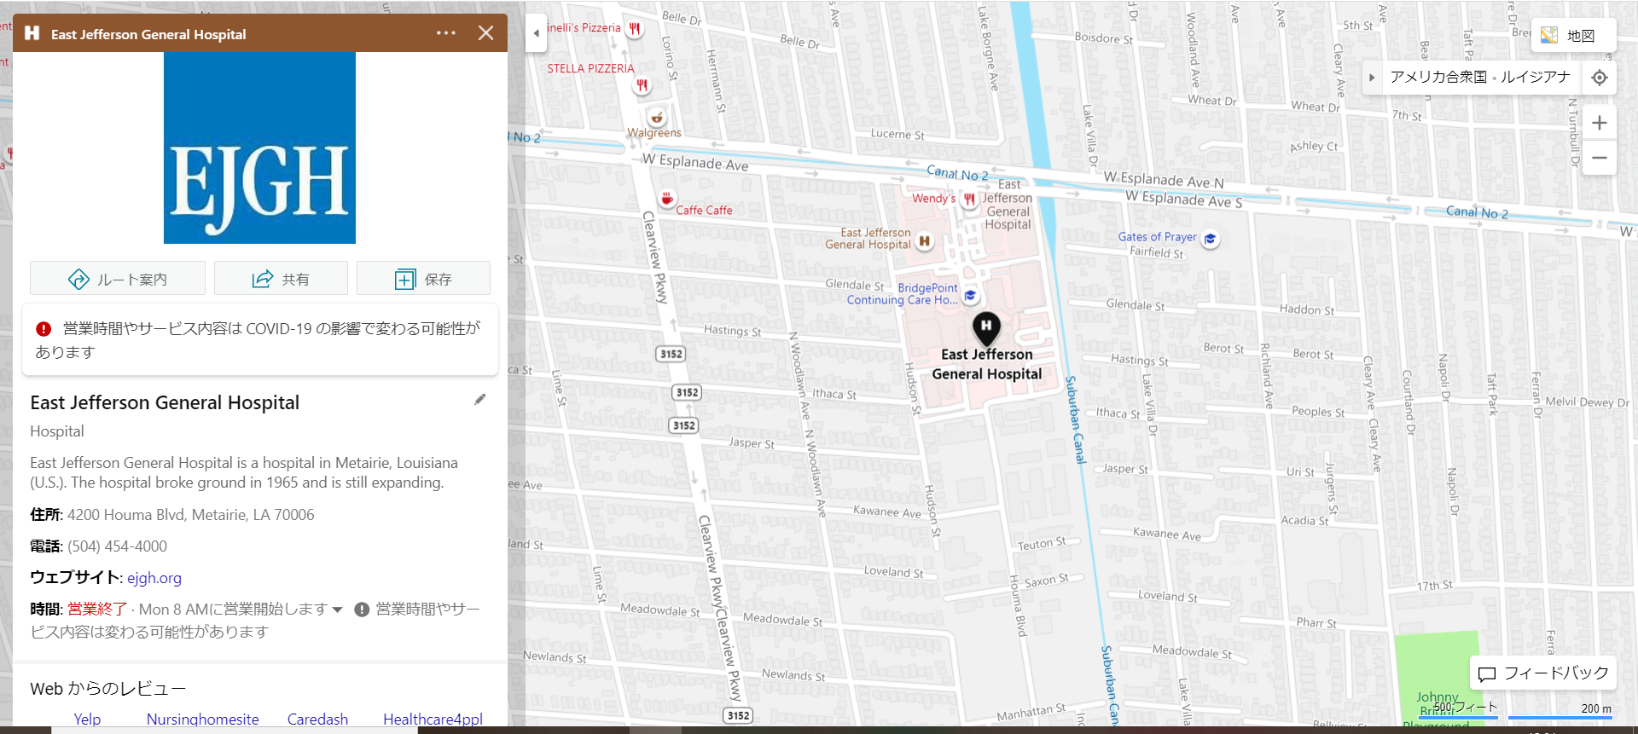Collapse the side panel with arrow

[x=536, y=33]
